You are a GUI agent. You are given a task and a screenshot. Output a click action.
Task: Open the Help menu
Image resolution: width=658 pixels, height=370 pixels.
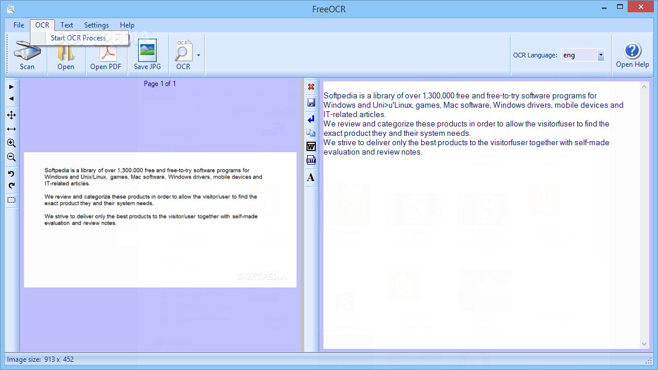point(127,25)
